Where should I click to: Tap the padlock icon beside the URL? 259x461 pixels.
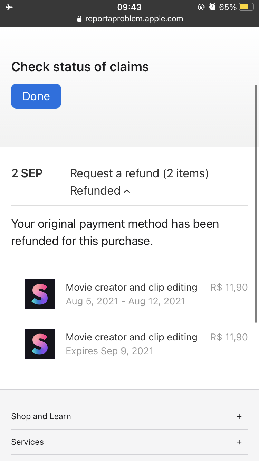80,19
